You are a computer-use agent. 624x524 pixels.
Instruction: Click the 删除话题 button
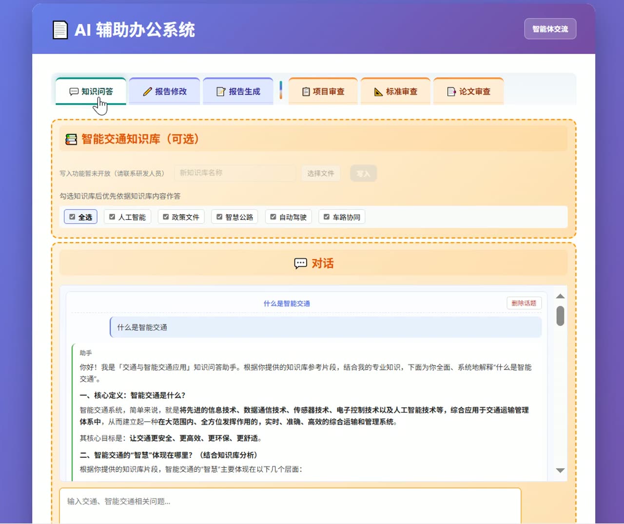coord(524,303)
